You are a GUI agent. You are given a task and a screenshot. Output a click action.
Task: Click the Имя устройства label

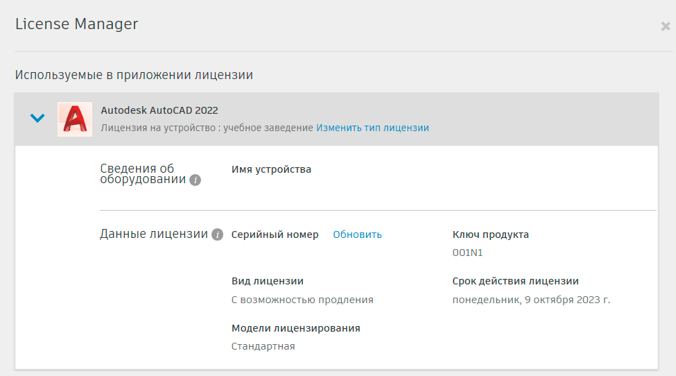(x=271, y=169)
